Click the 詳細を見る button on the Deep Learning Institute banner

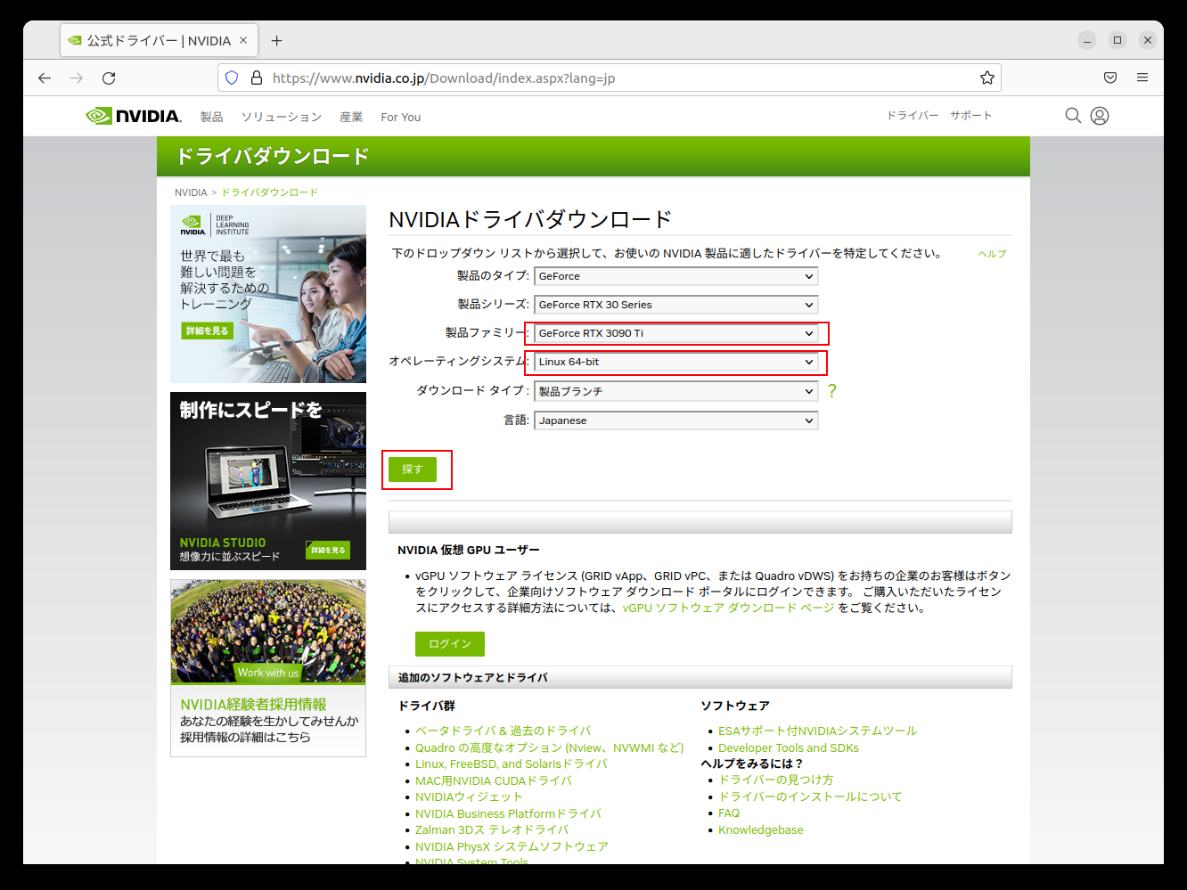click(207, 331)
